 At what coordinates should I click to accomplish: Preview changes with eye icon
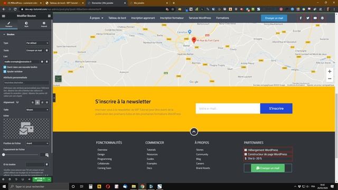click(x=29, y=179)
